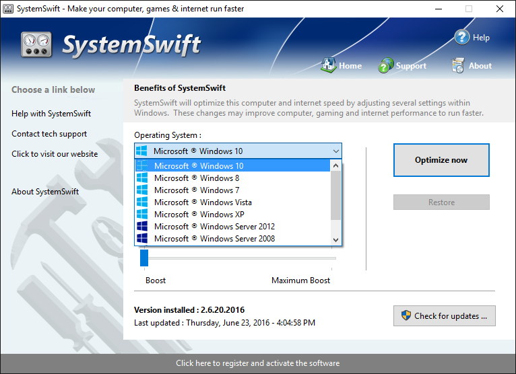Click the Support globe icon
This screenshot has height=374, width=516.
[386, 65]
